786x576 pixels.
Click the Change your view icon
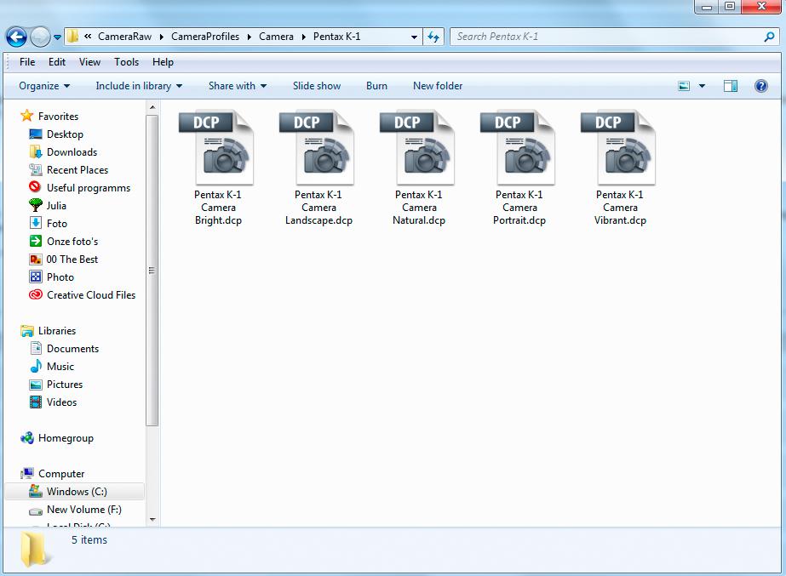coord(684,86)
